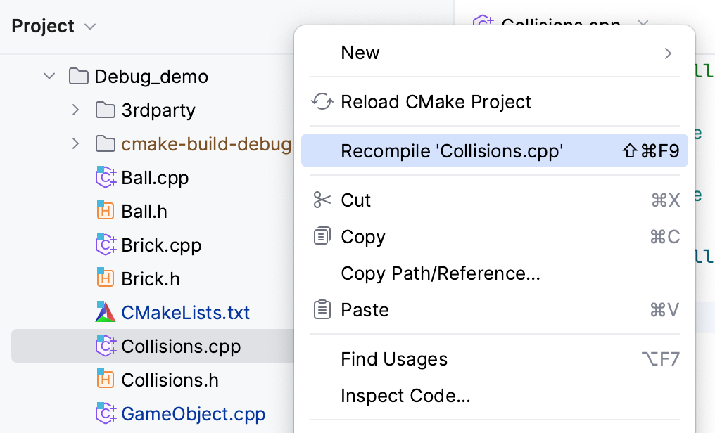The height and width of the screenshot is (433, 715).
Task: Click the scissors icon beside Cut
Action: pyautogui.click(x=322, y=200)
